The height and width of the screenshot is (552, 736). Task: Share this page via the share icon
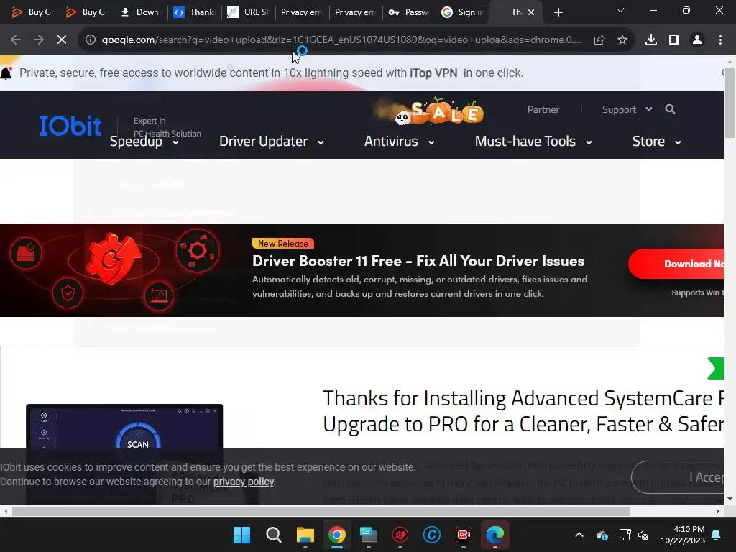pos(599,40)
